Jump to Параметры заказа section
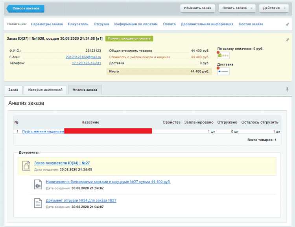 (x=47, y=24)
